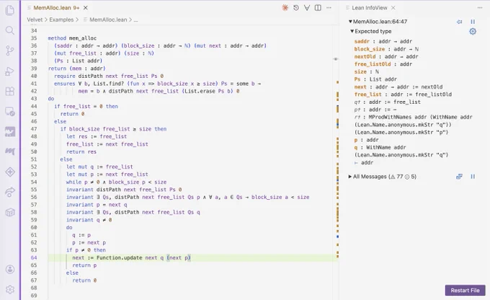Image resolution: width=490 pixels, height=300 pixels.
Task: Open the diamond-shaped extension view in activity bar
Action: point(10,172)
